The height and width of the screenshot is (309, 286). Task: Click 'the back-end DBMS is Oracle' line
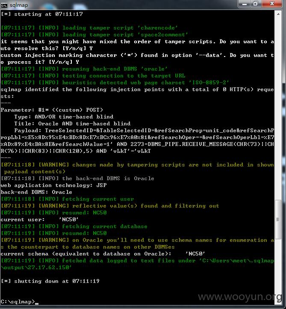(77, 178)
